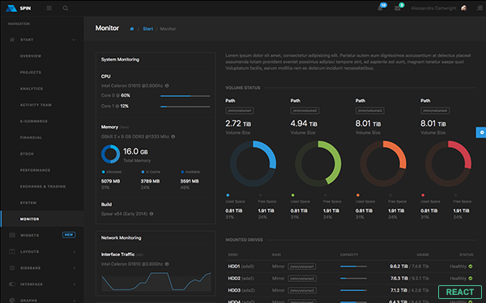
Task: Click the HDD2 capacity bar
Action: (353, 278)
